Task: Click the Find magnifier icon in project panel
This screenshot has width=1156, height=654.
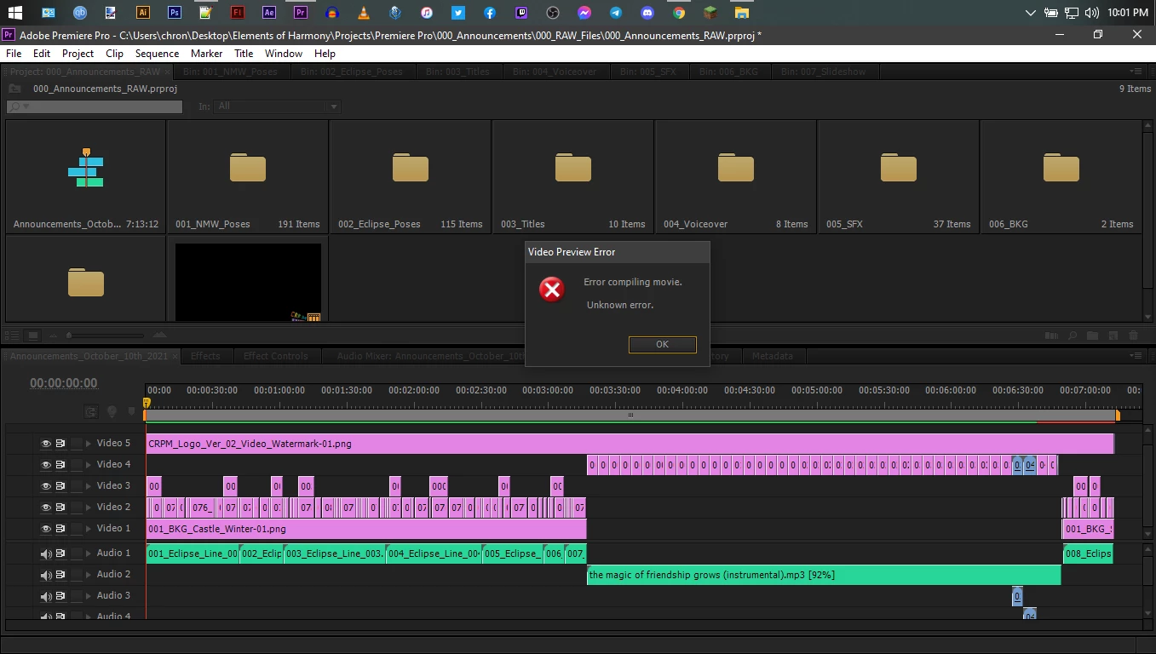Action: (1072, 336)
